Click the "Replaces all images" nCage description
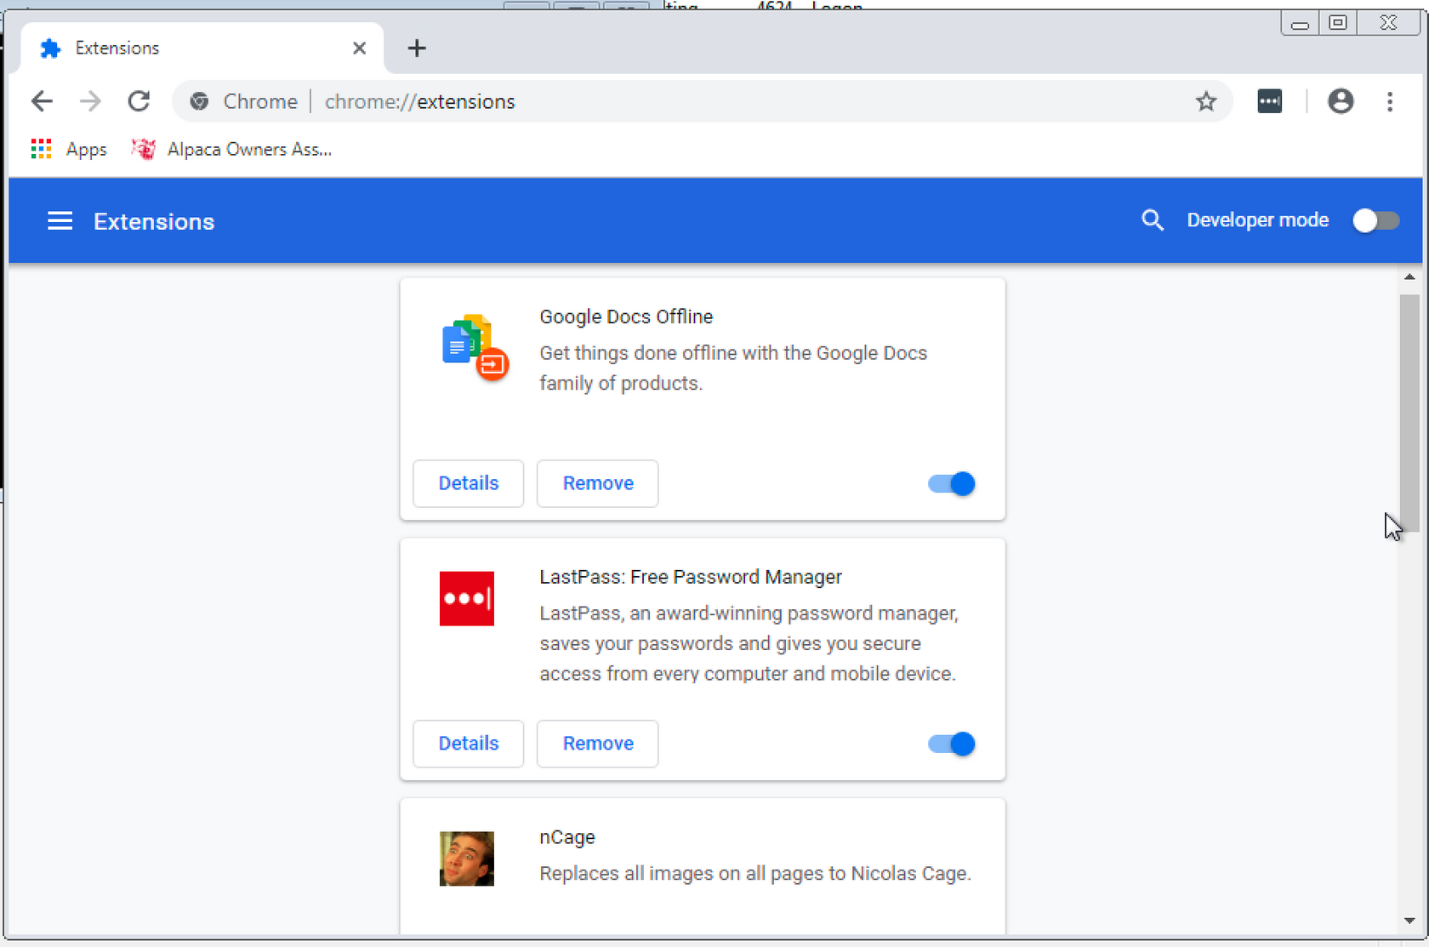The image size is (1429, 947). pyautogui.click(x=755, y=874)
